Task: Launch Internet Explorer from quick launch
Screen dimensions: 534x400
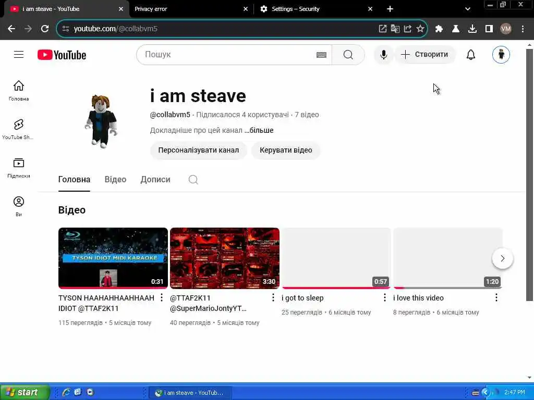Action: (x=66, y=392)
